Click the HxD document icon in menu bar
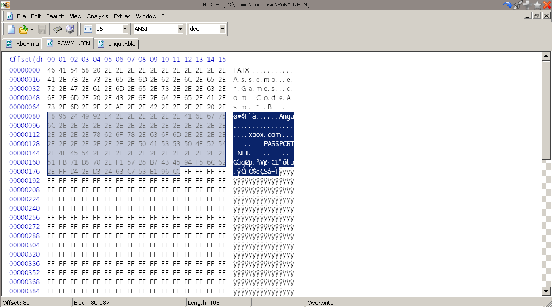This screenshot has width=552, height=307. coord(10,16)
